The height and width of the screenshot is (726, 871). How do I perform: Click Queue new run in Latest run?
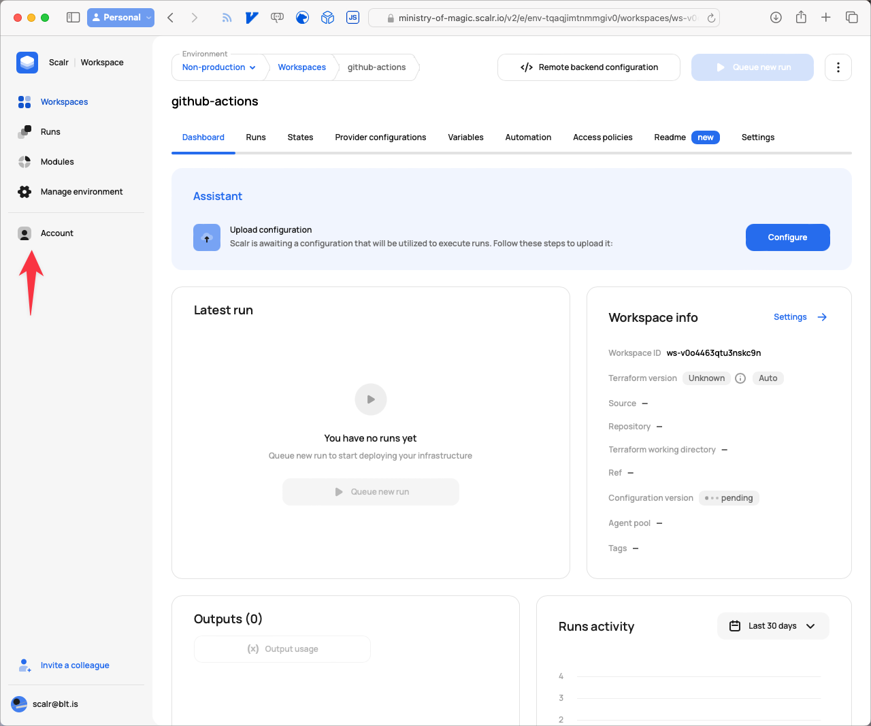(371, 492)
